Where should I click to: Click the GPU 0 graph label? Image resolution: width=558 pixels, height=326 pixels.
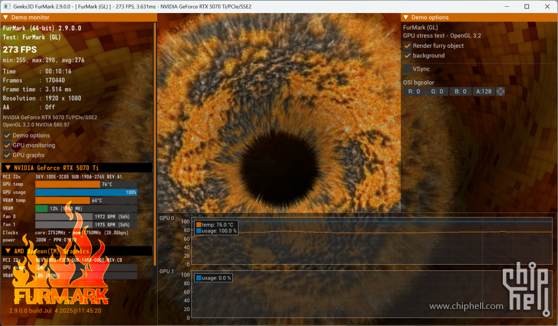[166, 218]
